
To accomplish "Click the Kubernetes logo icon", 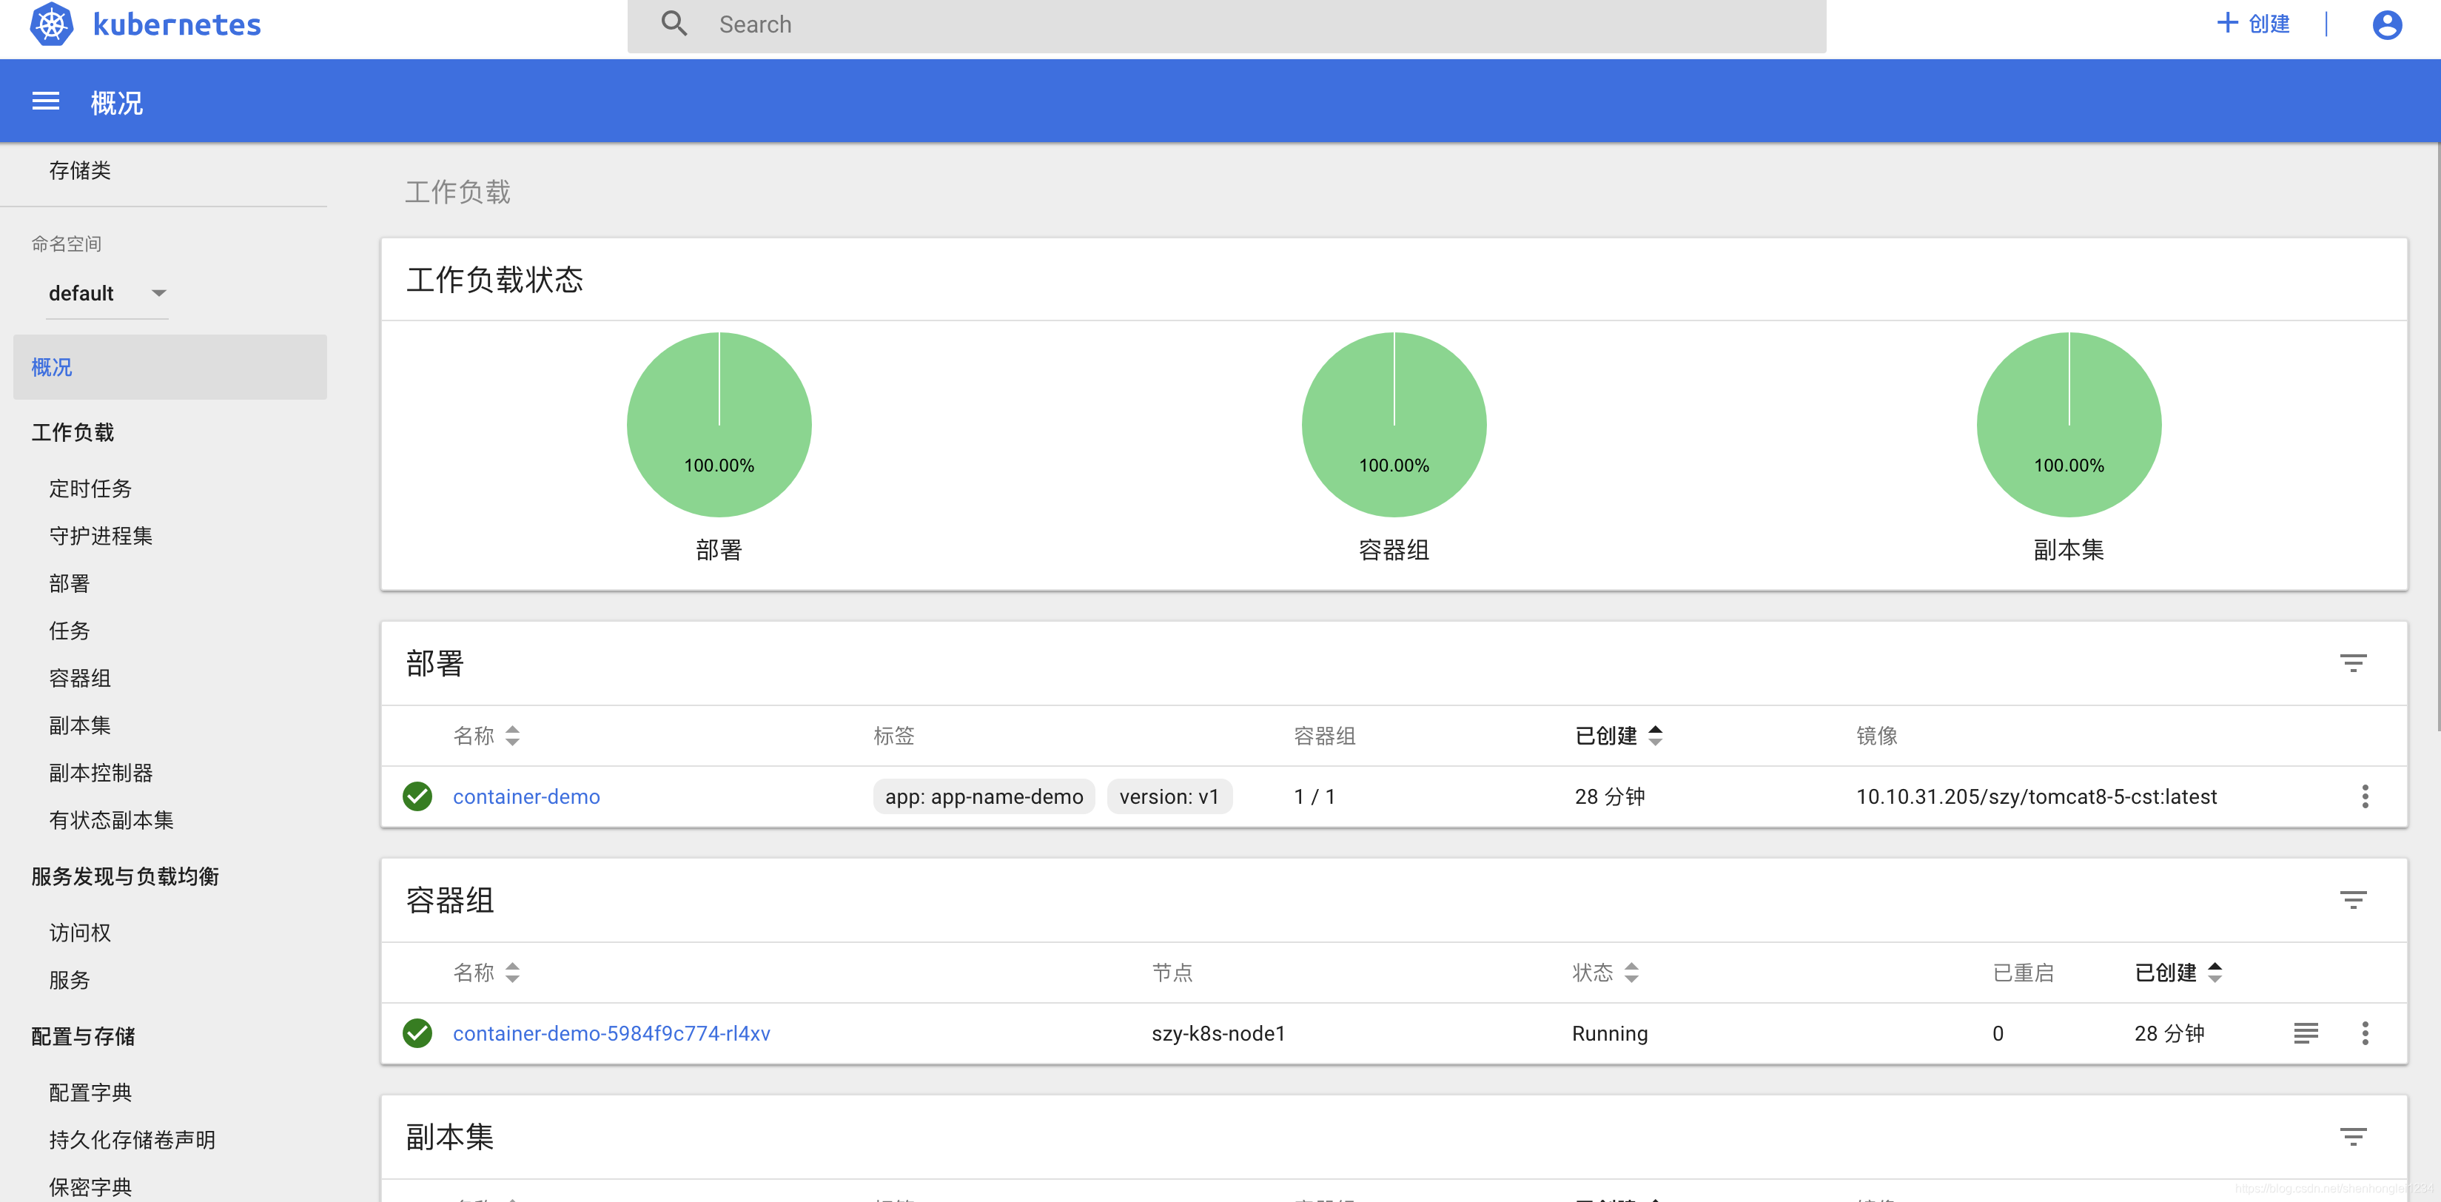I will (51, 24).
